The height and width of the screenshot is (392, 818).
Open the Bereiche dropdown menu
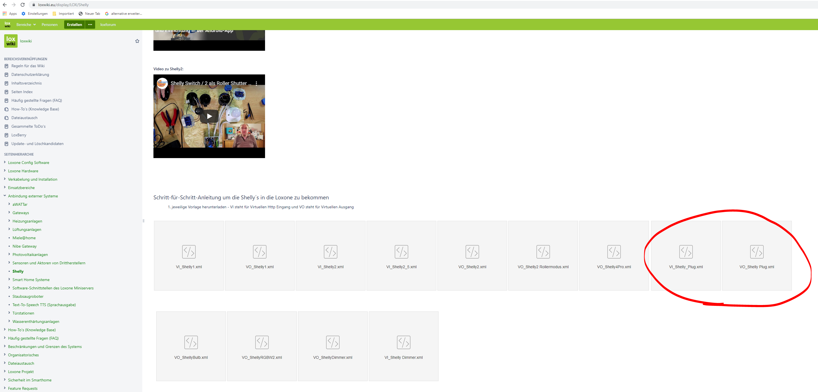point(26,25)
